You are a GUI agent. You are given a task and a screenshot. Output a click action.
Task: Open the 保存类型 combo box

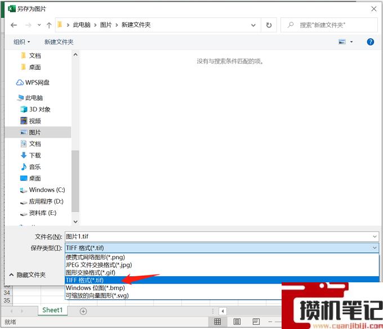click(222, 248)
